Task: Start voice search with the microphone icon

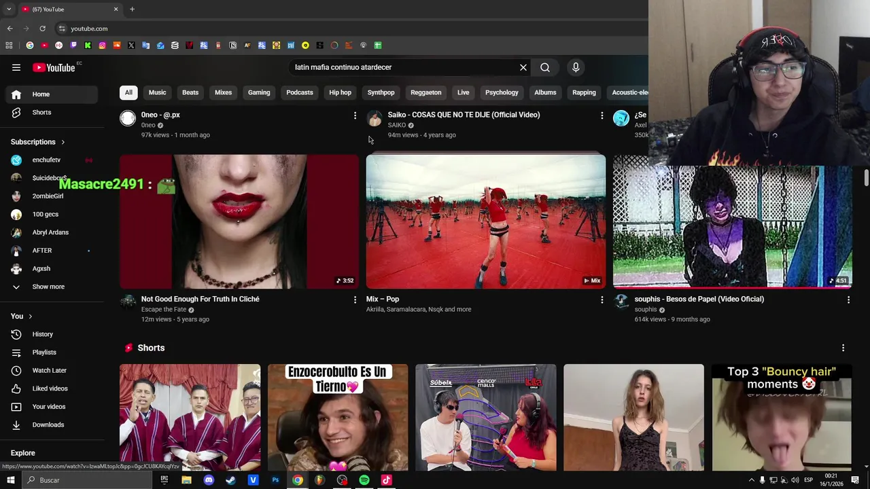Action: [576, 67]
